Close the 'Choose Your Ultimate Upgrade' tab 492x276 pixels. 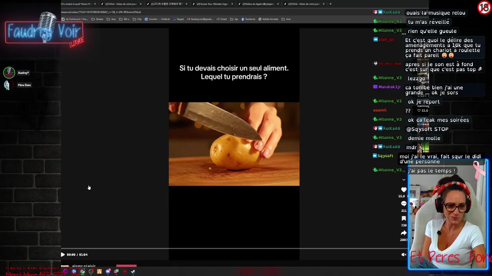coord(232,4)
